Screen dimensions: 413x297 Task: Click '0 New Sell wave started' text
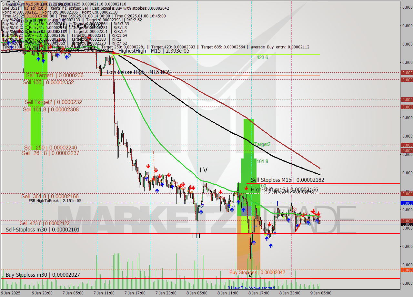291,191
